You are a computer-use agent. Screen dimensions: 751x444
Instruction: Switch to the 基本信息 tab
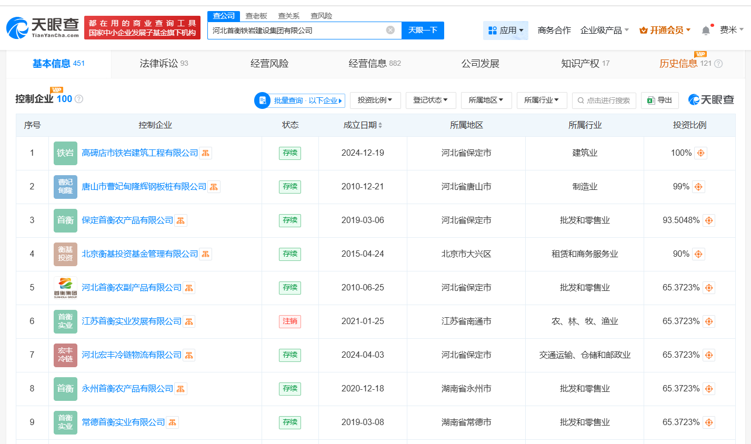click(58, 64)
